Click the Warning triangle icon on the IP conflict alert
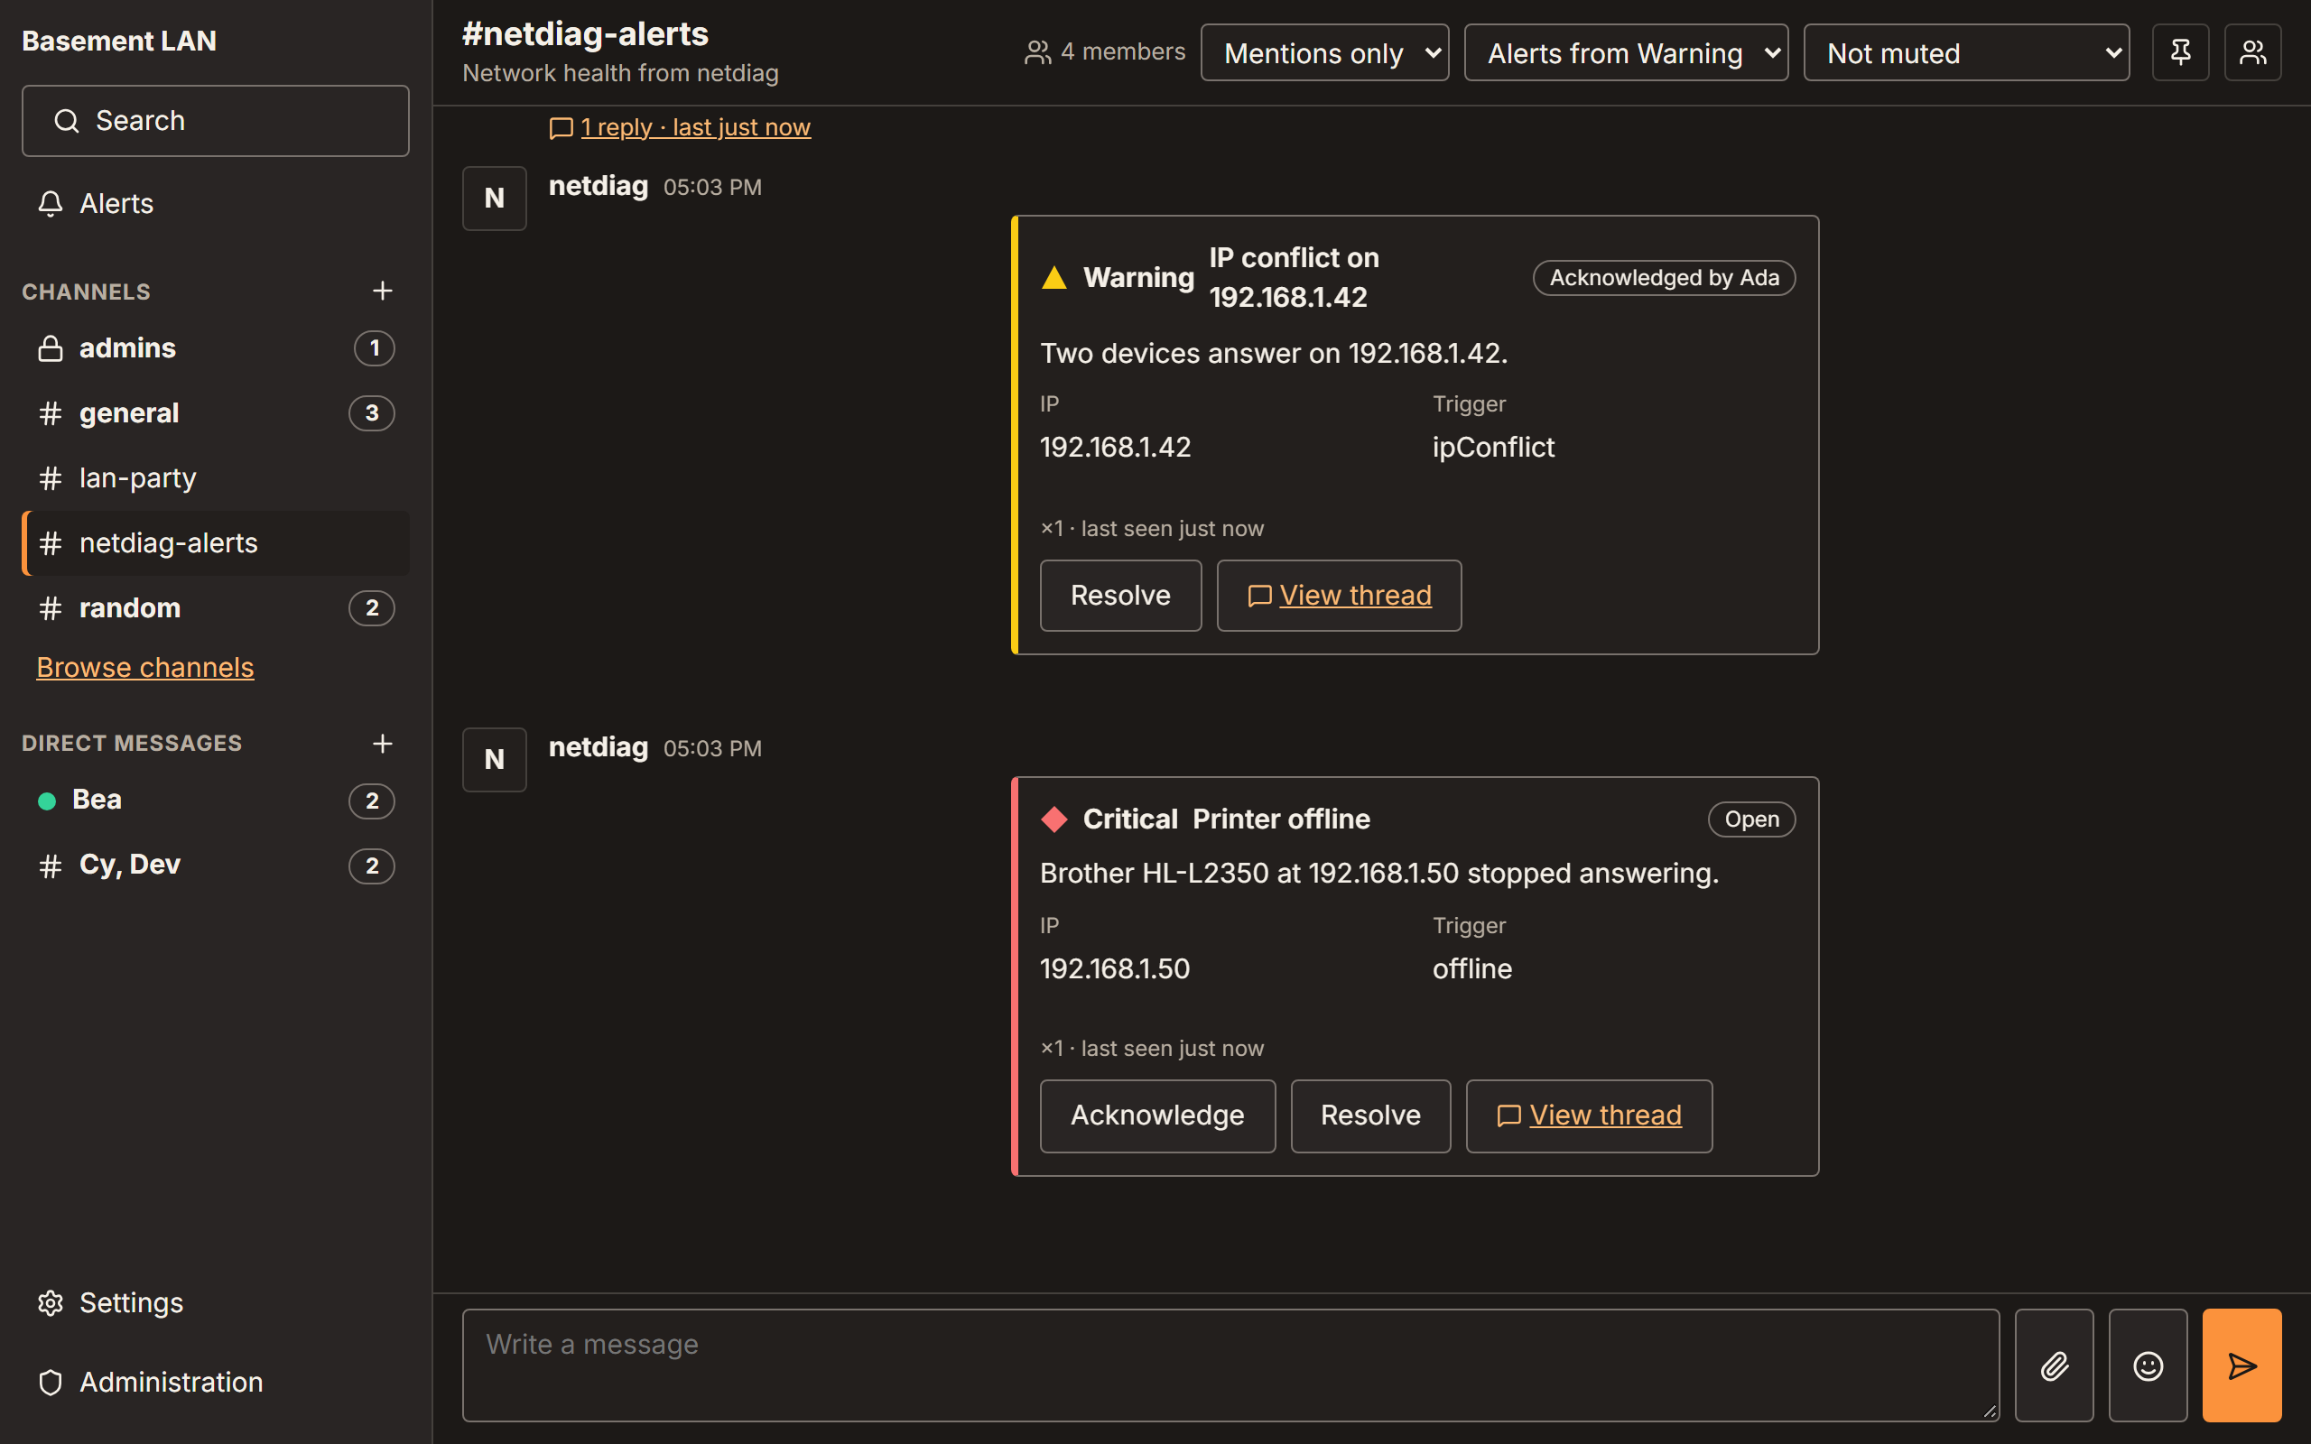 [x=1054, y=278]
